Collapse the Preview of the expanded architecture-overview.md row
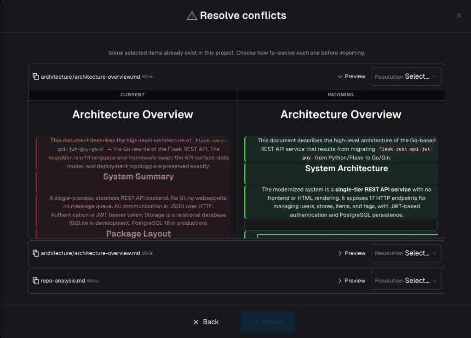471x338 pixels. coord(351,76)
